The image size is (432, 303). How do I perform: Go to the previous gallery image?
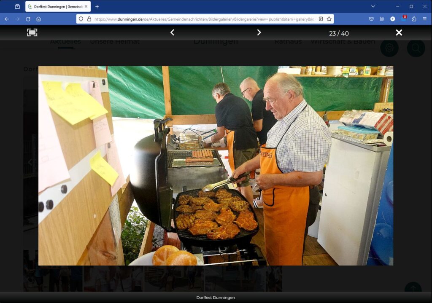tap(172, 32)
